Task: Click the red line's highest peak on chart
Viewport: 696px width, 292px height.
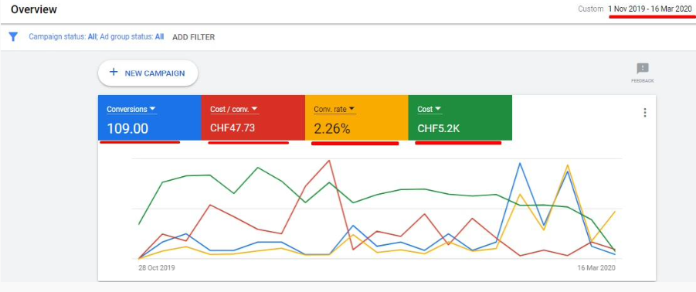Action: [x=329, y=161]
